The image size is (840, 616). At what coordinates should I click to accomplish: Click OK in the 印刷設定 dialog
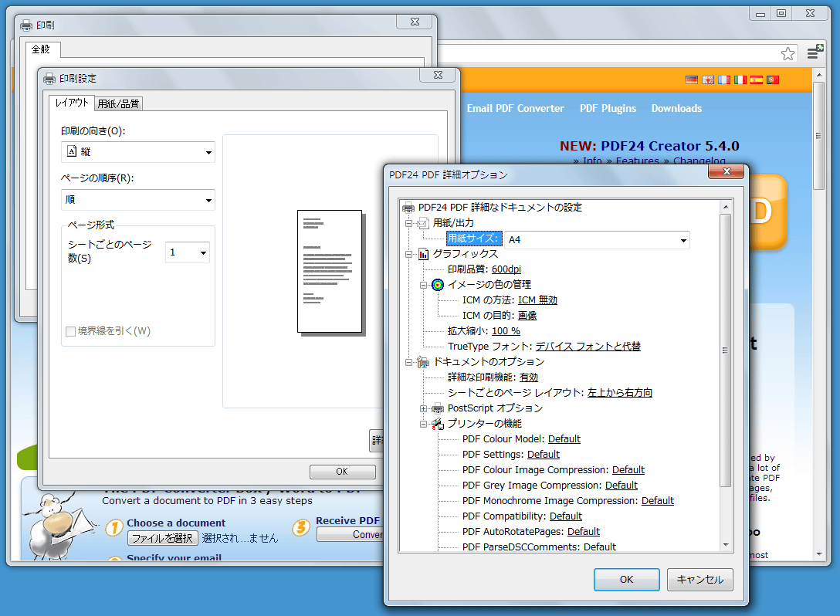coord(342,472)
